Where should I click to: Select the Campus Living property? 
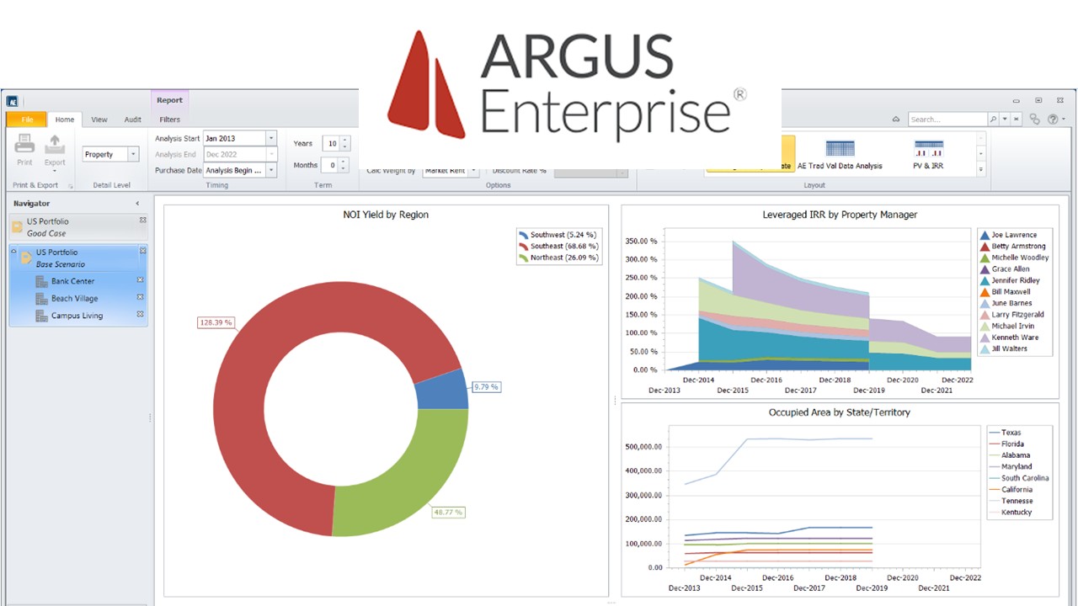coord(77,316)
